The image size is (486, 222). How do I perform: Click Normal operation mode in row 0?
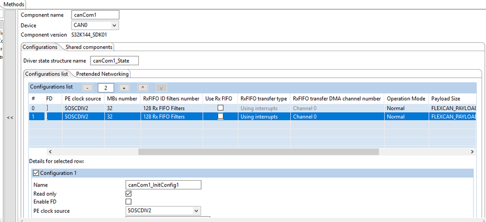point(406,108)
